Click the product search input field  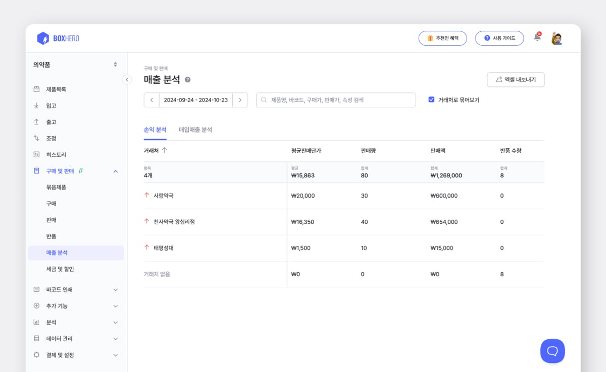pyautogui.click(x=336, y=99)
